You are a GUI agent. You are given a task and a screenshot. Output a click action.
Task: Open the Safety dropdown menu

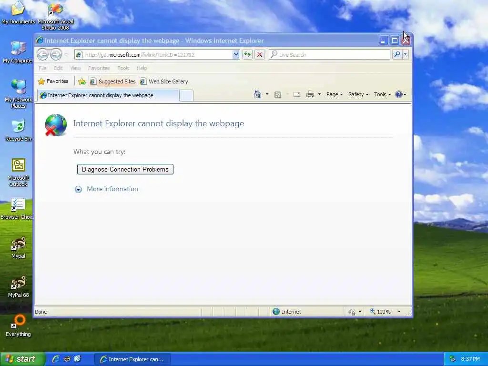[x=358, y=94]
